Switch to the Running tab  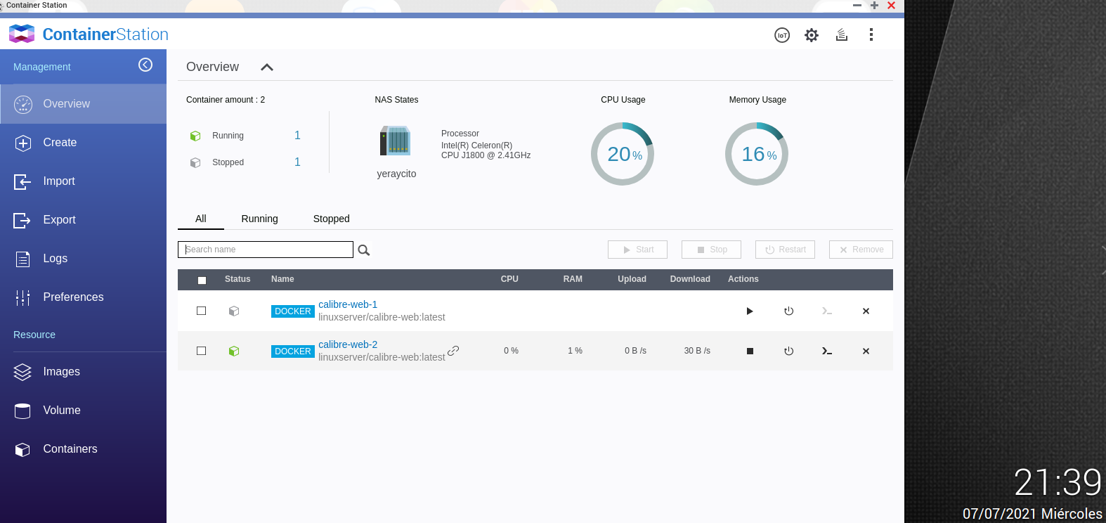click(259, 219)
